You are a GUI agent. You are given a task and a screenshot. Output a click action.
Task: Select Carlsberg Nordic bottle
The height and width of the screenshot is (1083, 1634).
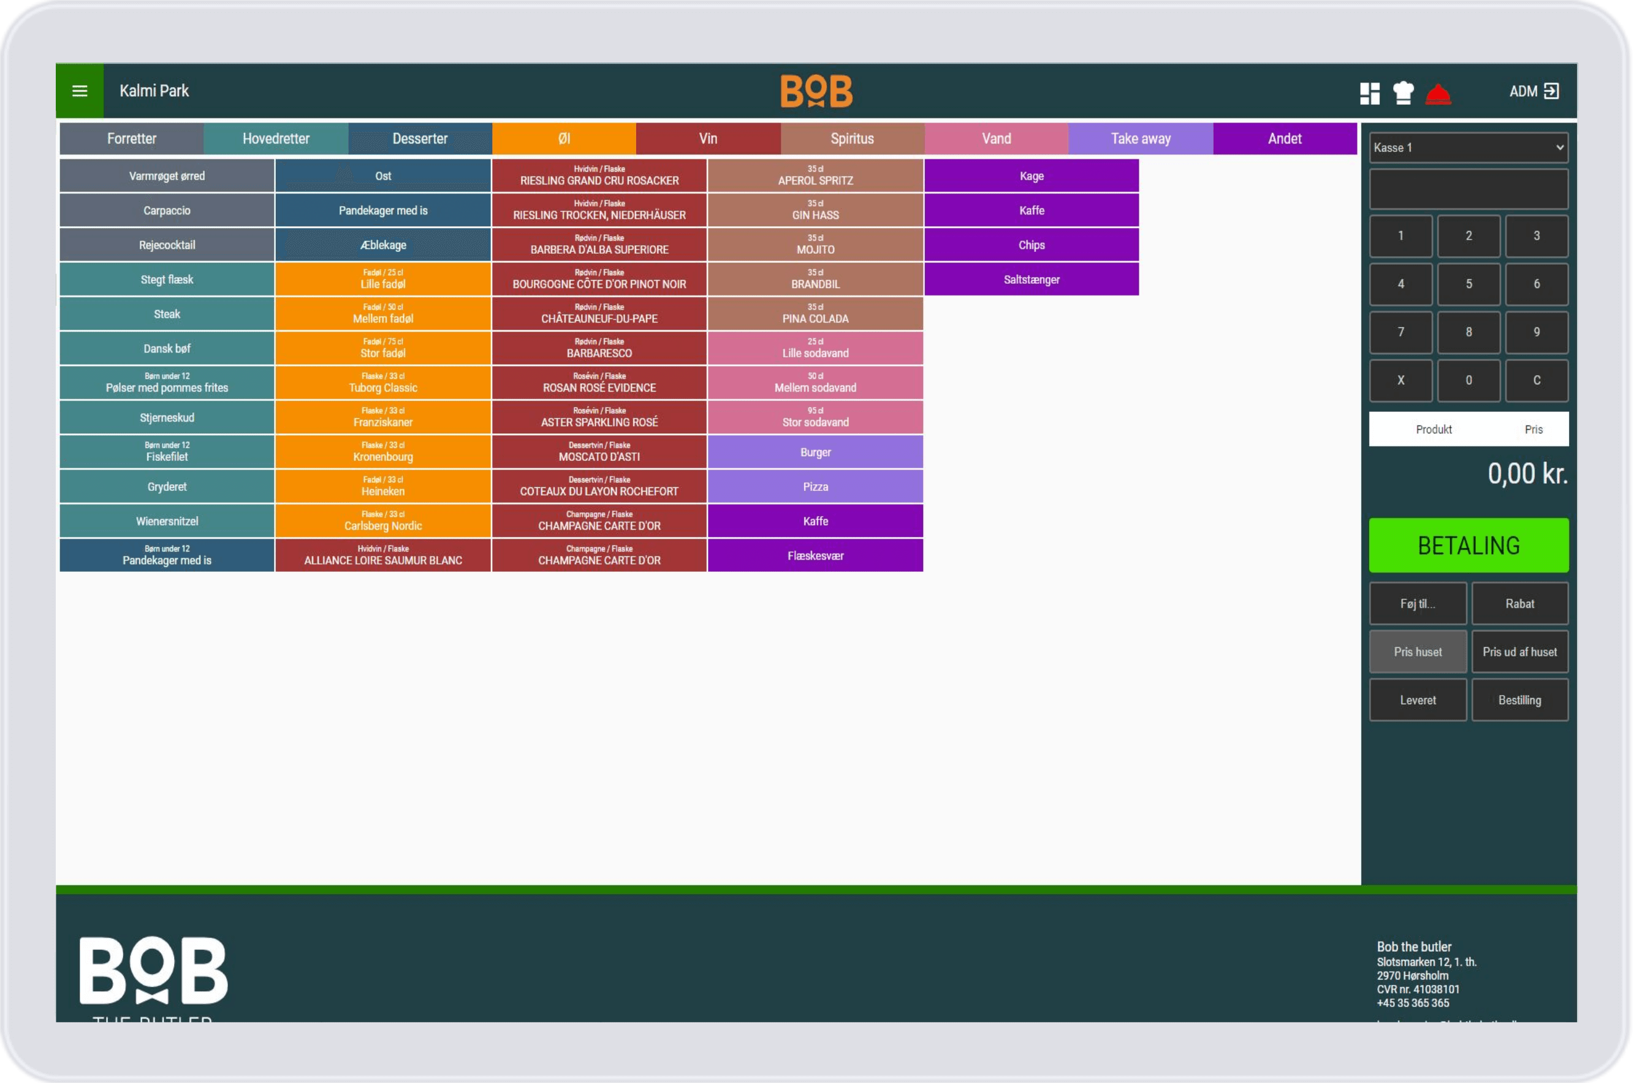click(383, 522)
